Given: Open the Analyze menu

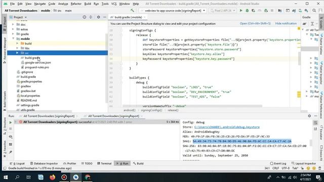Looking at the screenshot, I should pyautogui.click(x=63, y=4).
